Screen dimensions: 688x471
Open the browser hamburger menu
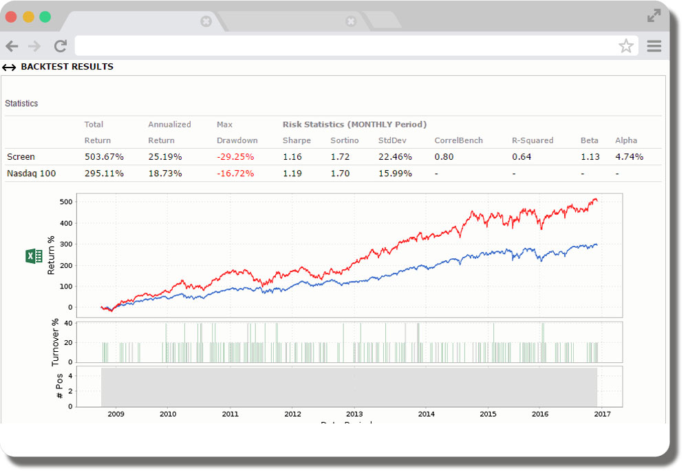tap(654, 45)
